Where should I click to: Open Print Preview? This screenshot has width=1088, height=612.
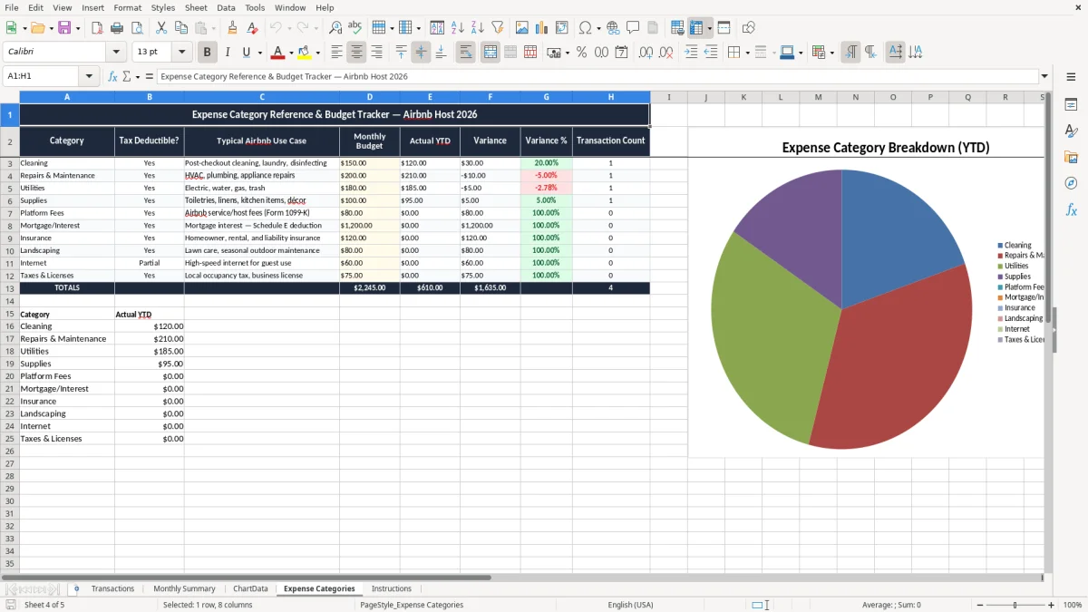coord(136,28)
